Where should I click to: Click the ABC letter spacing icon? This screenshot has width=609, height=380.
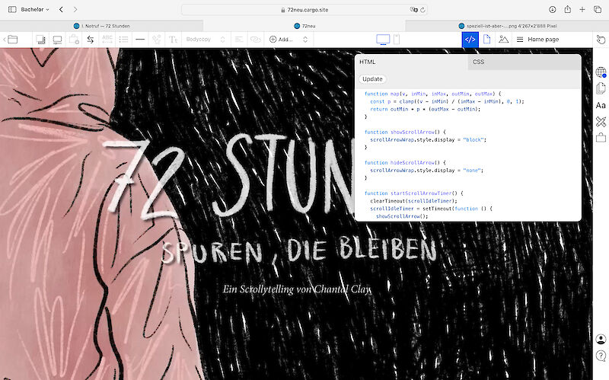[x=107, y=40]
